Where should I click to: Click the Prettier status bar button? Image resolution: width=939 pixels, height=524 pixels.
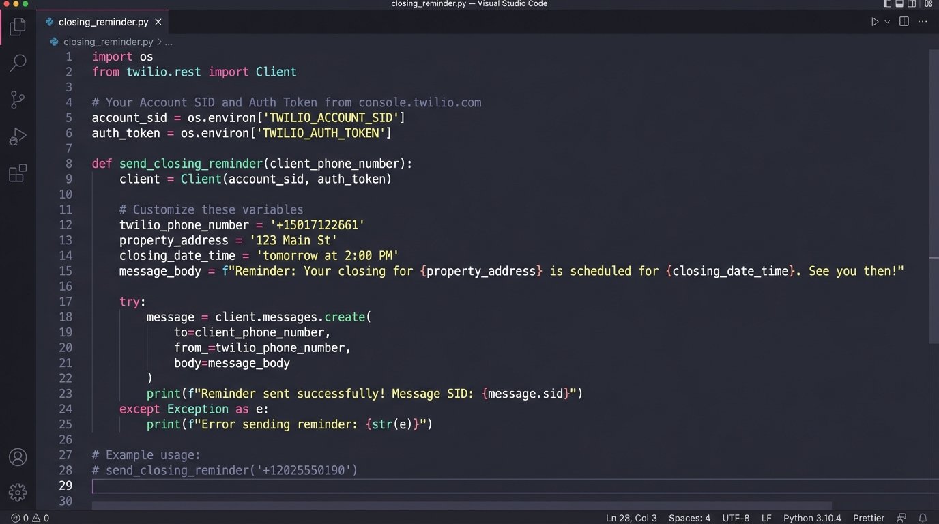pos(869,518)
